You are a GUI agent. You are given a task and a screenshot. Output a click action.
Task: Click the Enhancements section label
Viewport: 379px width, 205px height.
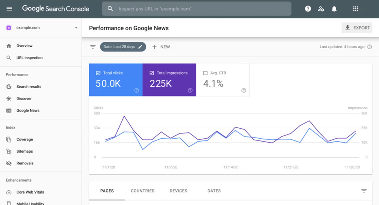point(18,180)
